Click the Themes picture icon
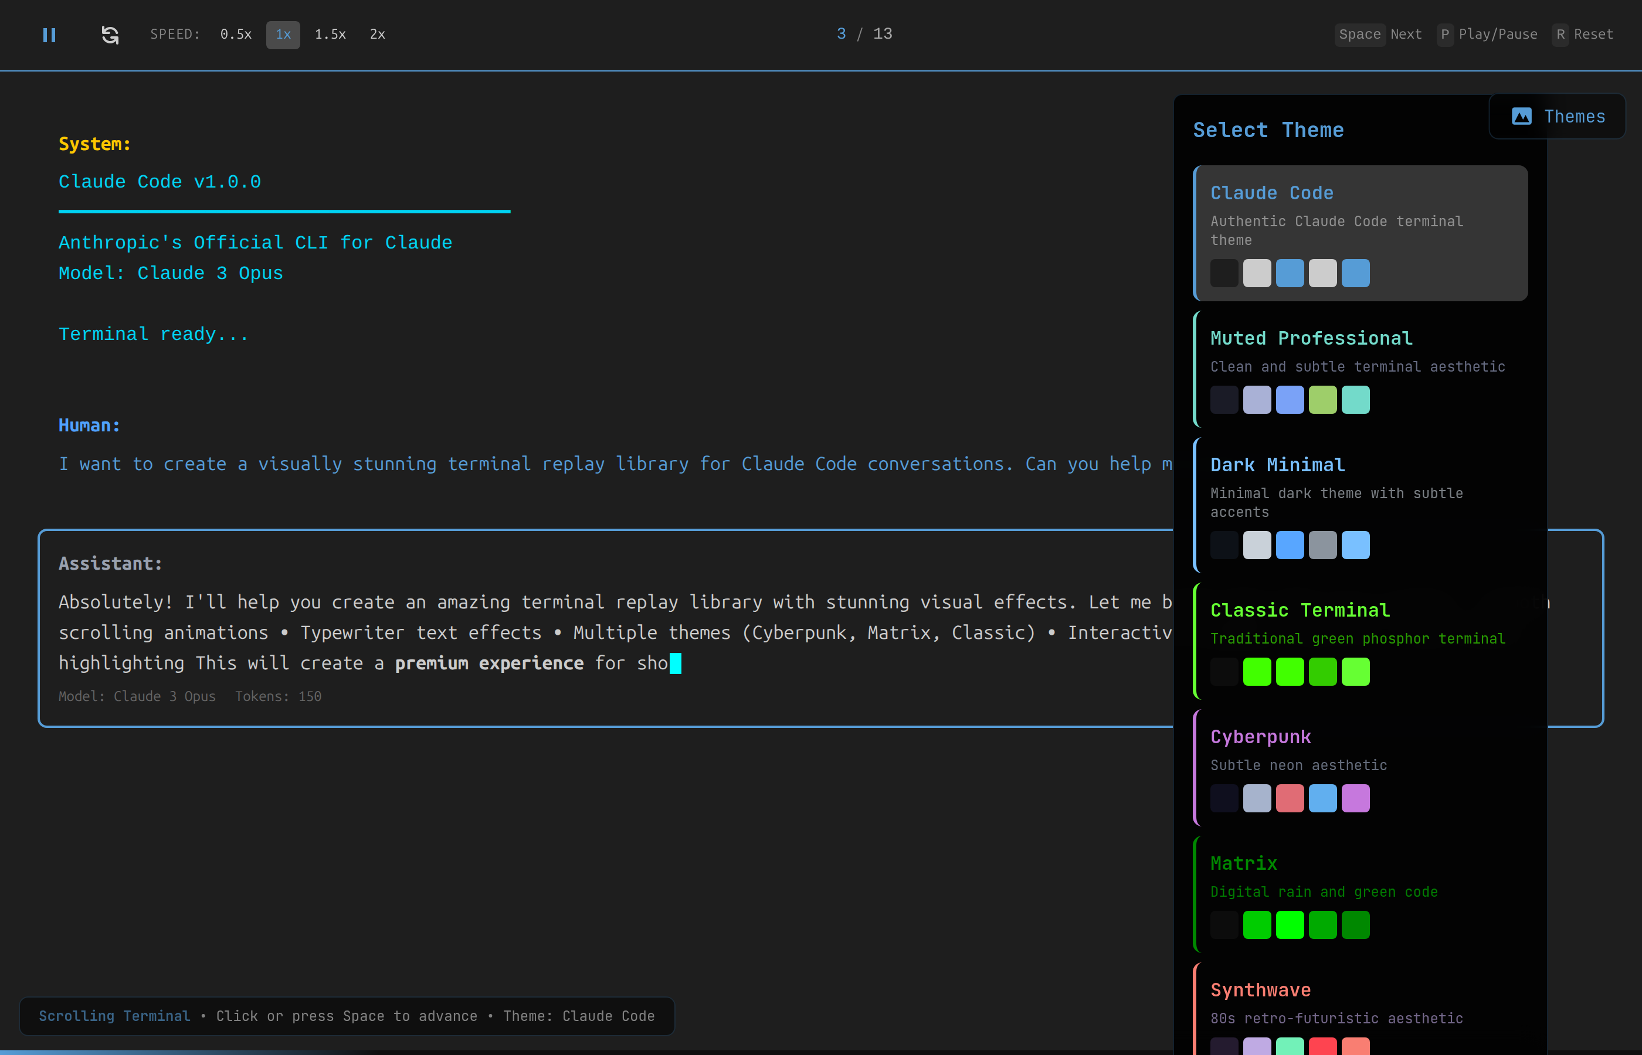 tap(1521, 117)
